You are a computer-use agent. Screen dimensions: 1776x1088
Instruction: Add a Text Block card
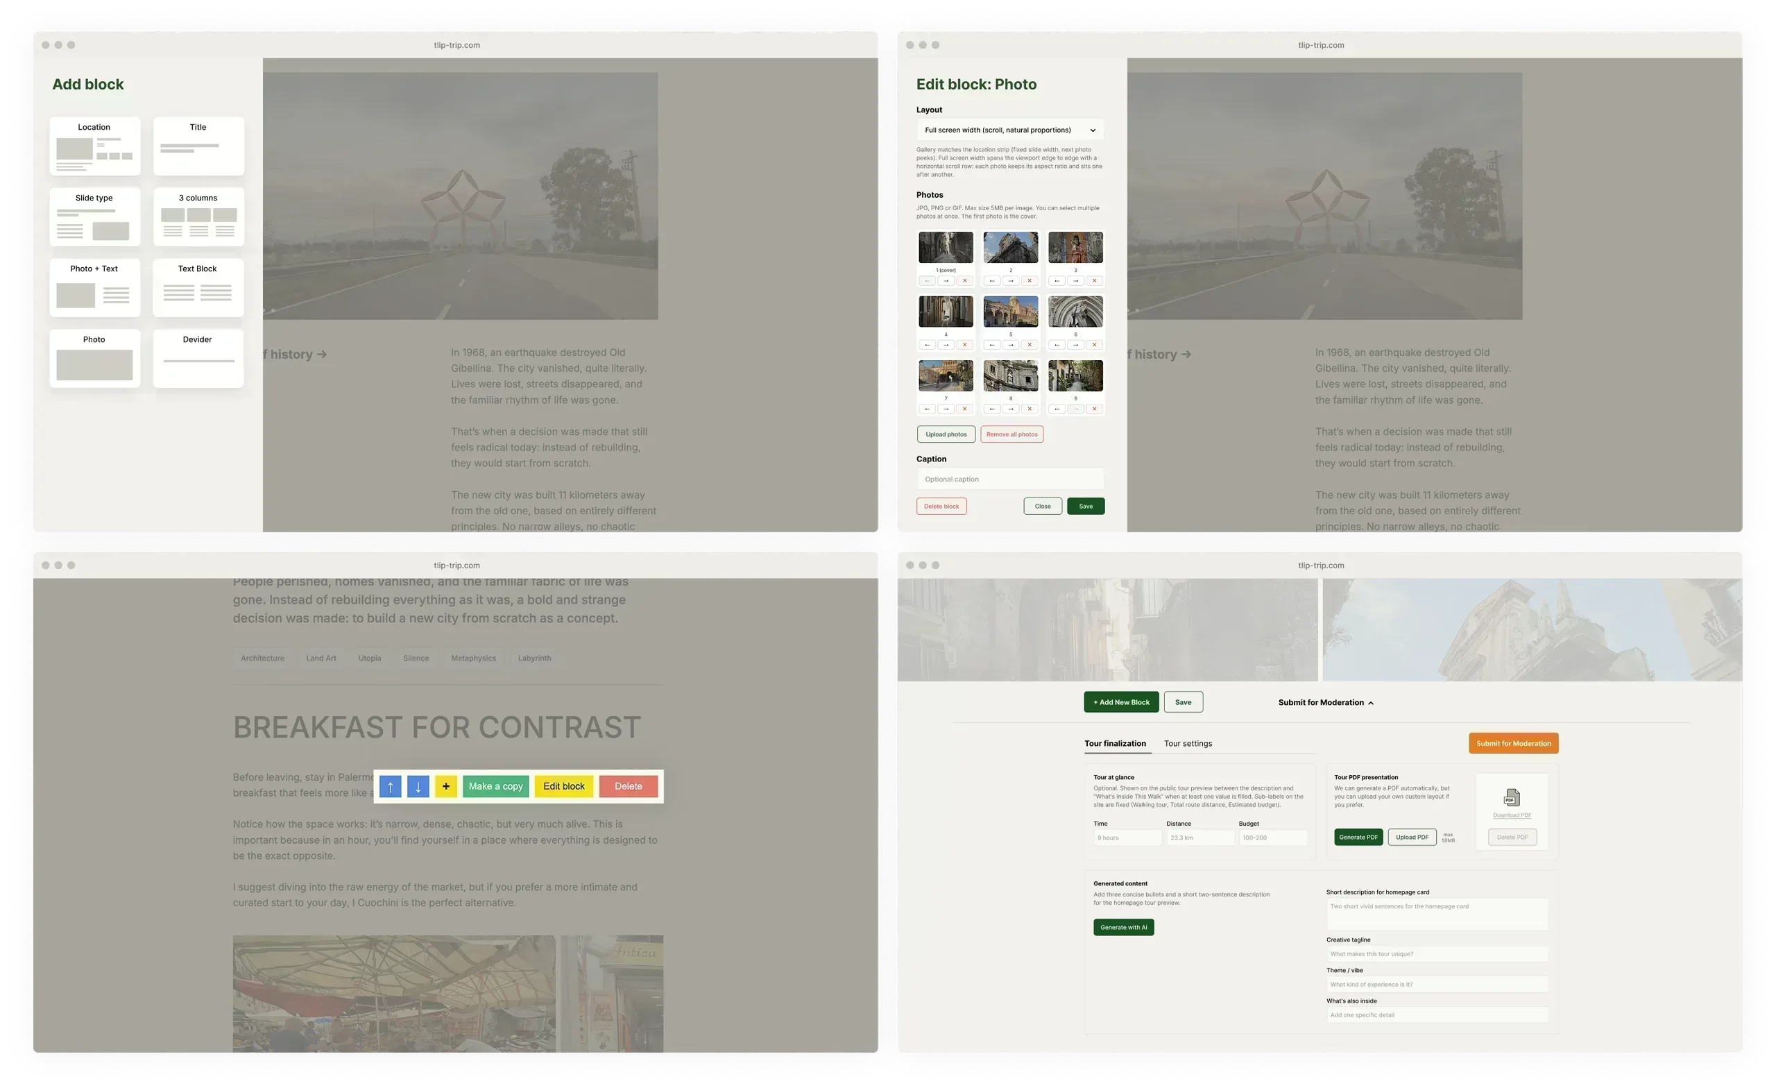tap(198, 287)
